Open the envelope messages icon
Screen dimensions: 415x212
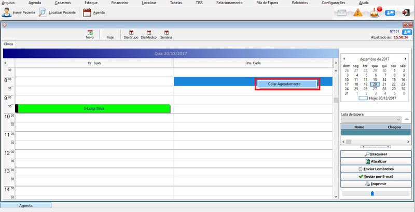click(341, 12)
